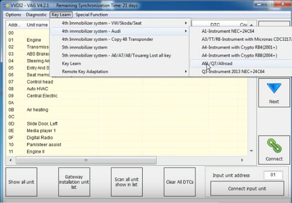This screenshot has width=292, height=203.
Task: Click the vertical scrollbar down arrow
Action: [x=251, y=150]
